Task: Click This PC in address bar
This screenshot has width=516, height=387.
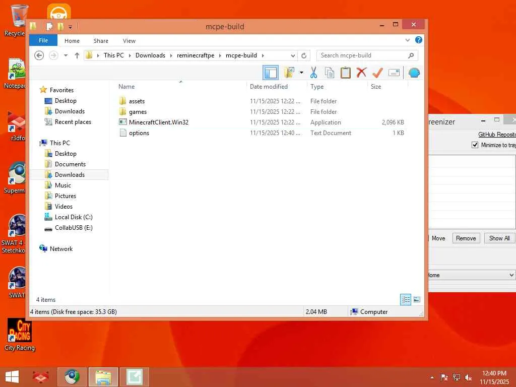Action: click(113, 55)
